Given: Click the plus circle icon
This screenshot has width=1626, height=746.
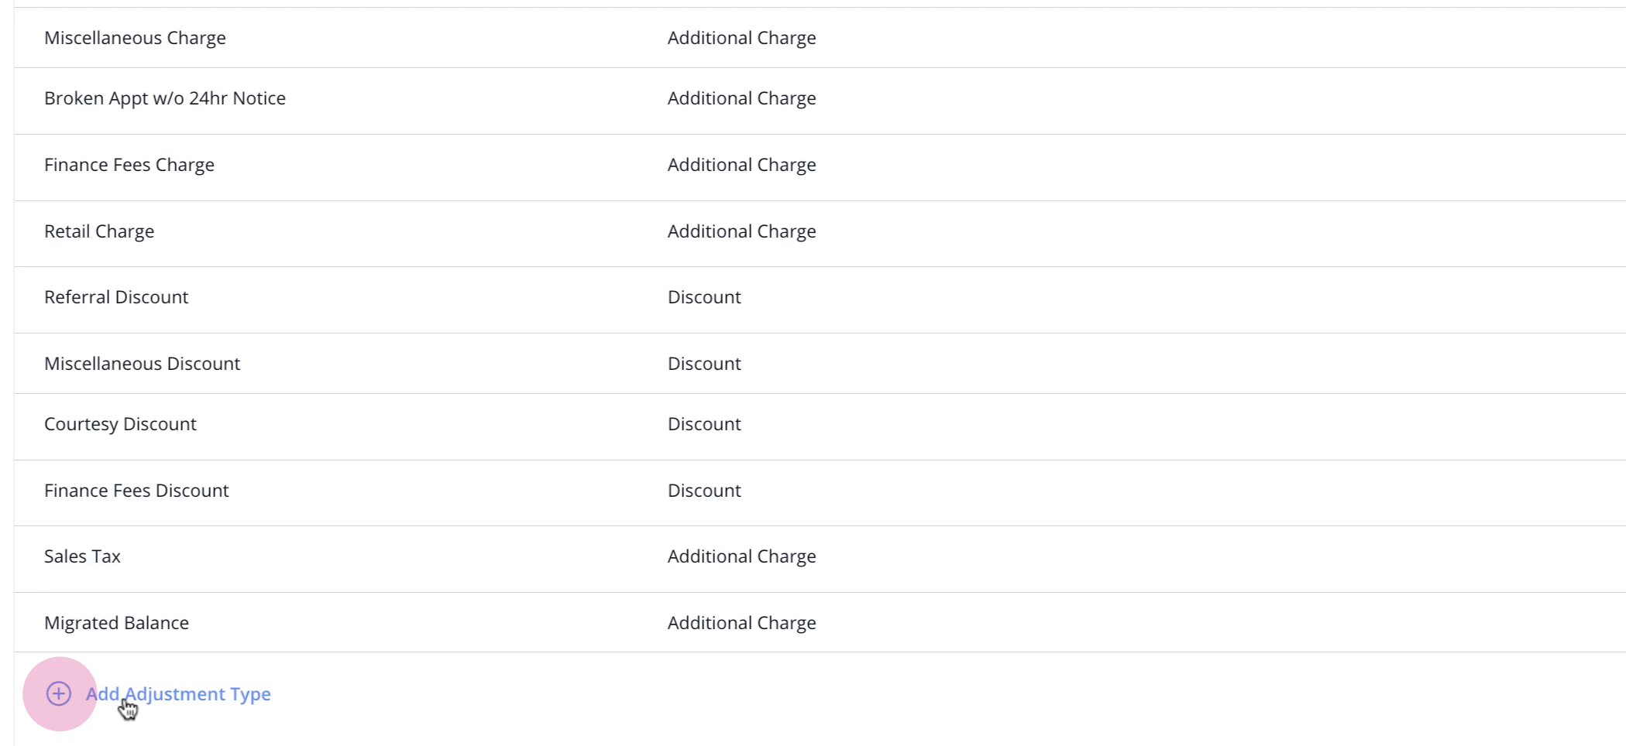Looking at the screenshot, I should pyautogui.click(x=59, y=693).
